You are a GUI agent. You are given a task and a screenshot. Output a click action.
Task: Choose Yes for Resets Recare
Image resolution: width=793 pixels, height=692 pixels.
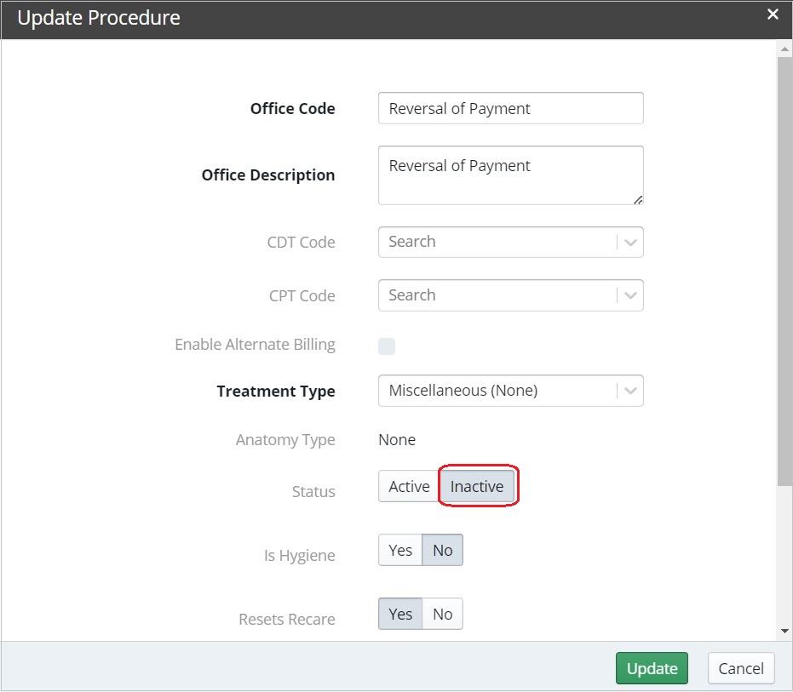(400, 615)
